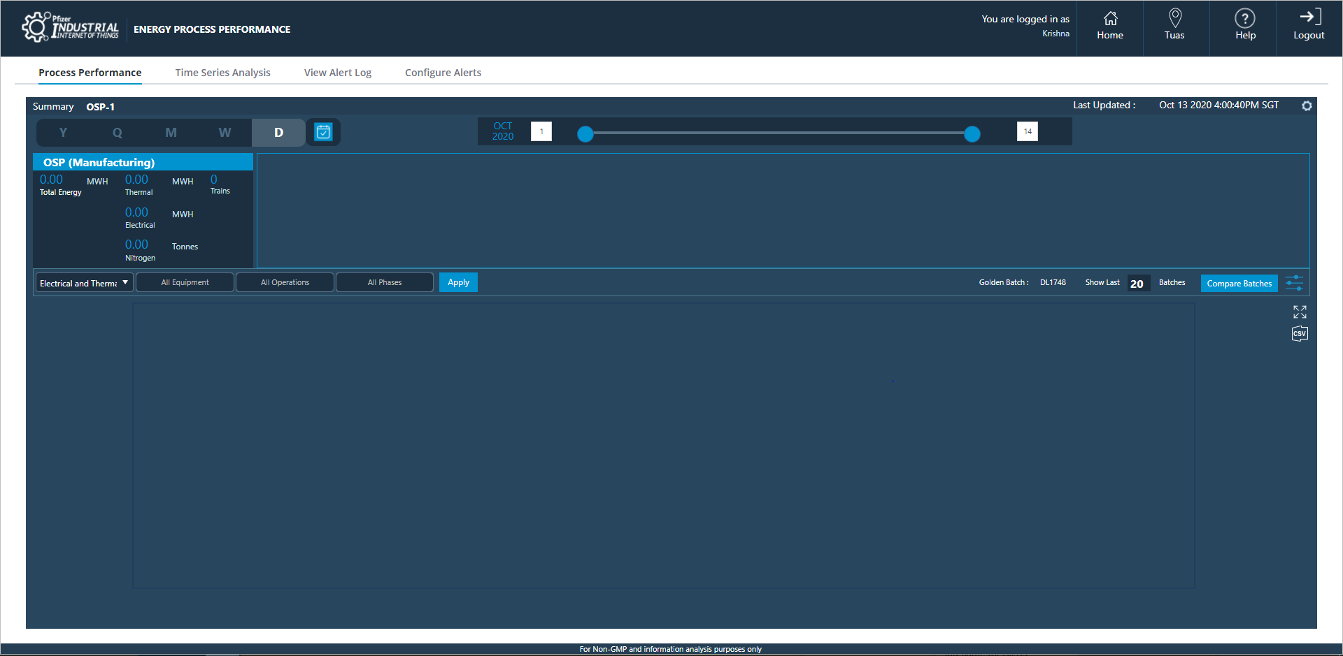Screen dimensions: 1343x656
Task: Switch to Weekly view with W toggle
Action: point(225,132)
